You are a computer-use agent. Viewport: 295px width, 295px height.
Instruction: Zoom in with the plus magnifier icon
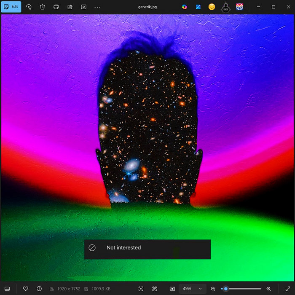(269, 289)
